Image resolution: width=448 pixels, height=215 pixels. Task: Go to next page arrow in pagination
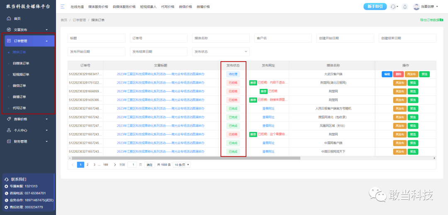tap(115, 165)
